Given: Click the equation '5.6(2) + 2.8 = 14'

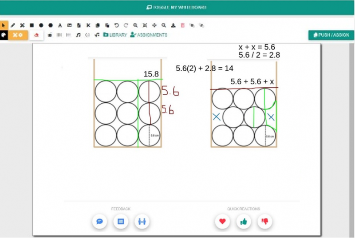Looking at the screenshot, I should [205, 69].
